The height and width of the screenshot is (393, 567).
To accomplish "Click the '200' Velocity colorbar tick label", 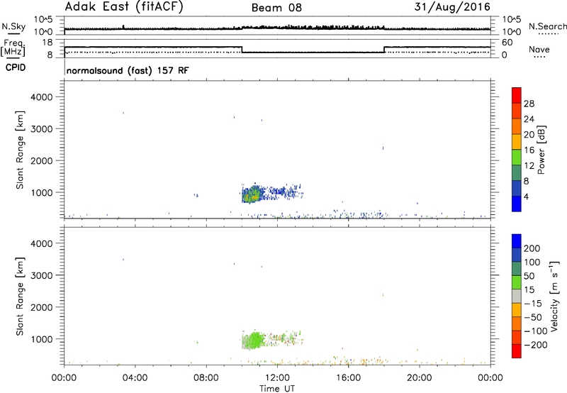I will tap(532, 248).
